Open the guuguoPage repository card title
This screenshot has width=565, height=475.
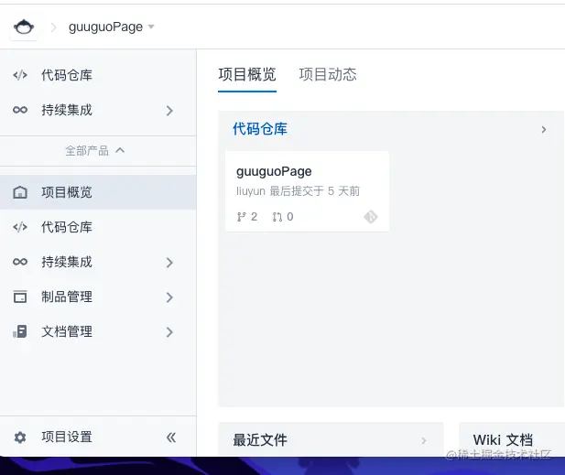tap(274, 171)
